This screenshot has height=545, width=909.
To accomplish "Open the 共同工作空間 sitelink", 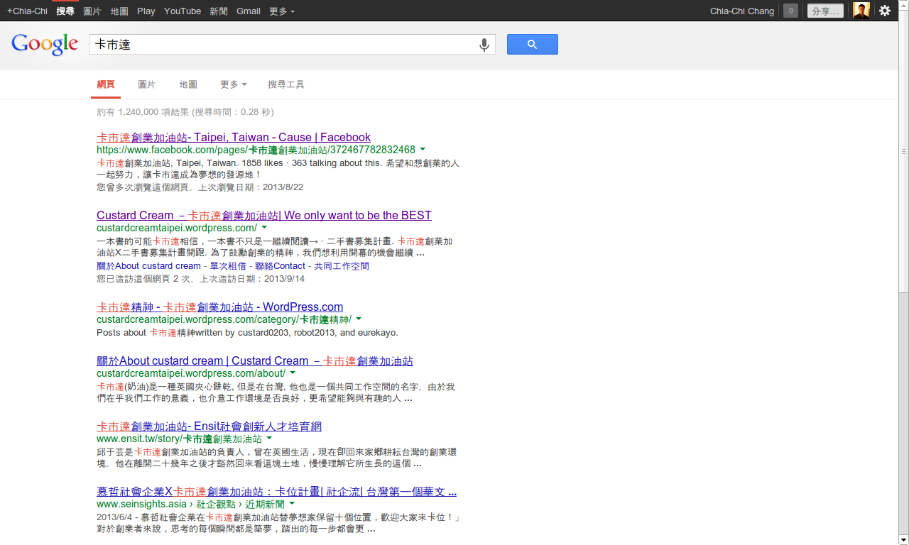I will tap(342, 266).
